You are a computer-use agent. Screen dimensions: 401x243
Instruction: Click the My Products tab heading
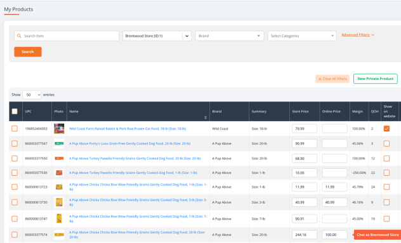pos(18,10)
